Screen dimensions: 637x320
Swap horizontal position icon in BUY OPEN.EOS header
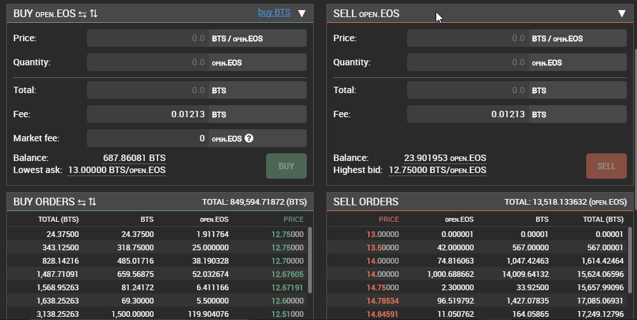pos(82,14)
